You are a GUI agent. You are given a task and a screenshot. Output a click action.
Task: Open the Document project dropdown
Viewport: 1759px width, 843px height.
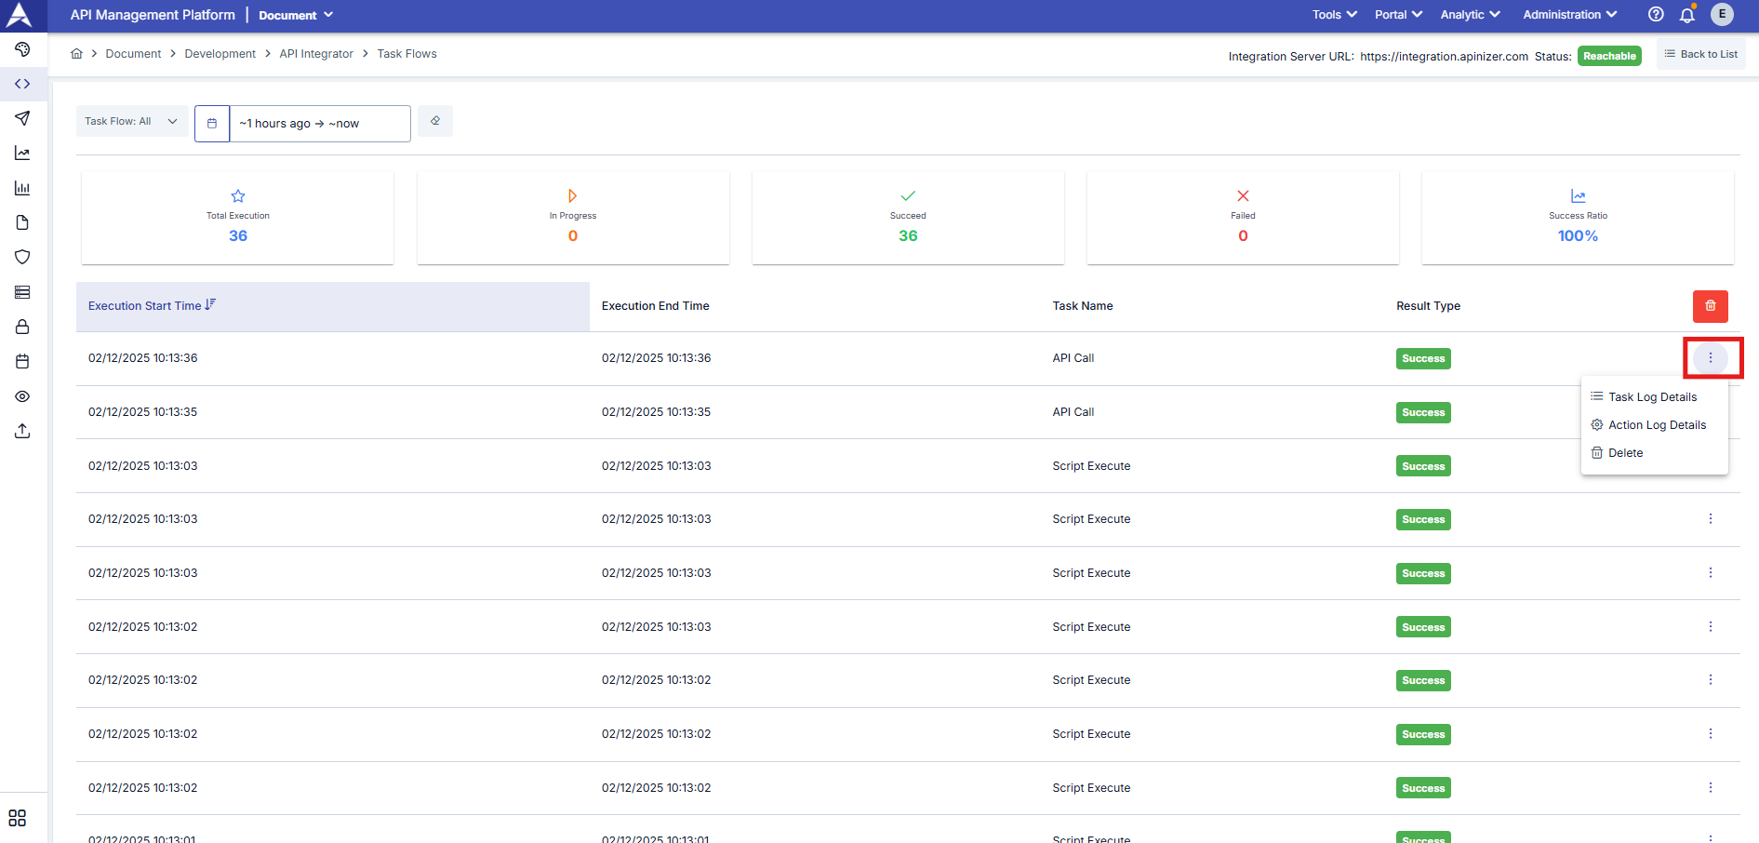click(295, 15)
